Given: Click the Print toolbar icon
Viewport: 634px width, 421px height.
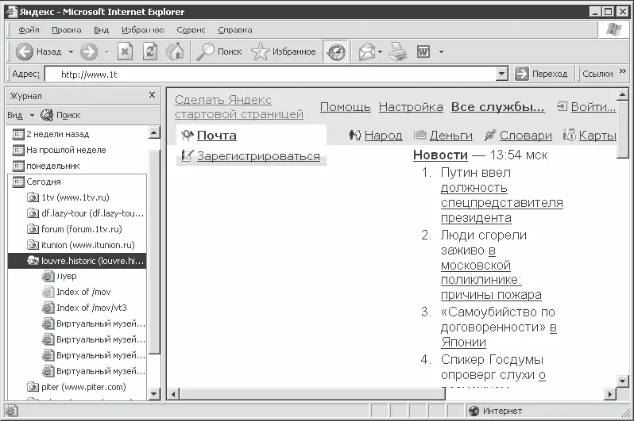Looking at the screenshot, I should tap(398, 52).
